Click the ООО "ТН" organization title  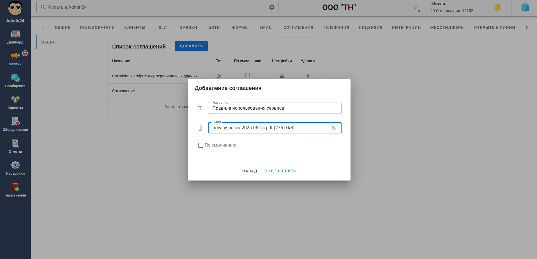coord(339,8)
